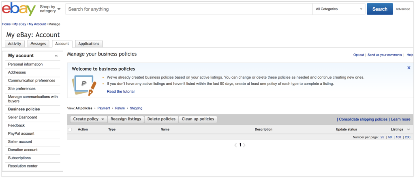The width and height of the screenshot is (415, 178).
Task: Click the Search for anything field
Action: click(x=189, y=9)
